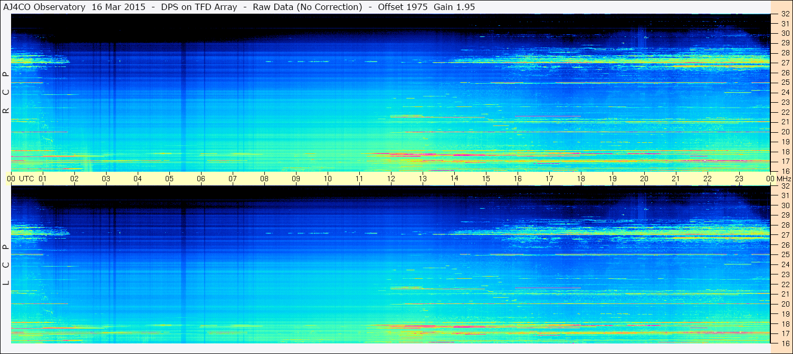Click the 09 UTC hour marker
This screenshot has height=354, width=793.
click(296, 179)
